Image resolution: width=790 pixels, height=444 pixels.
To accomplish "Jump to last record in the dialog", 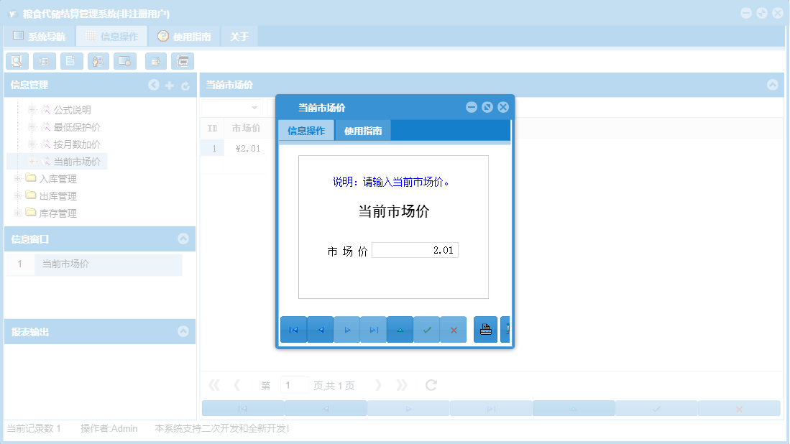I will pyautogui.click(x=373, y=329).
